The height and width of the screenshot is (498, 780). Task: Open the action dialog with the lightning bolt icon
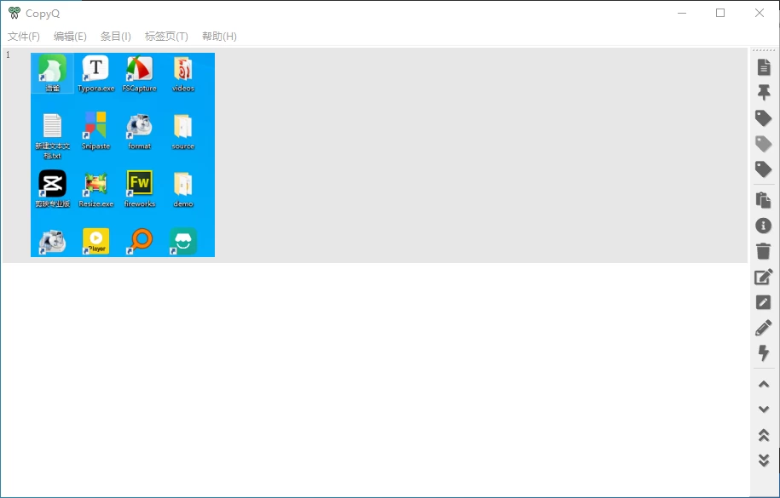(764, 353)
